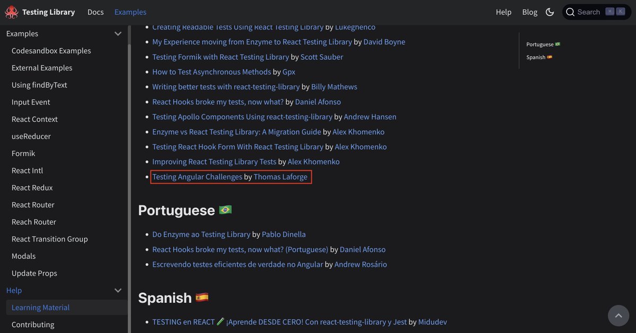The image size is (636, 333).
Task: Open author link Andrew Rosário
Action: click(361, 264)
